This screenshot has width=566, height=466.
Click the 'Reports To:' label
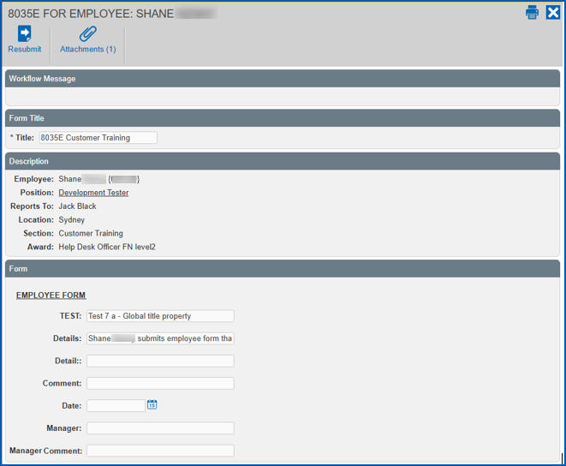(33, 206)
